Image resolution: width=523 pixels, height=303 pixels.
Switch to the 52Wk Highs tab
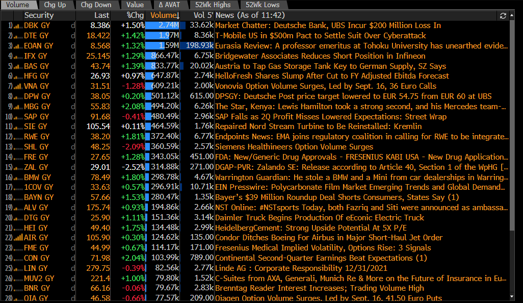[213, 5]
